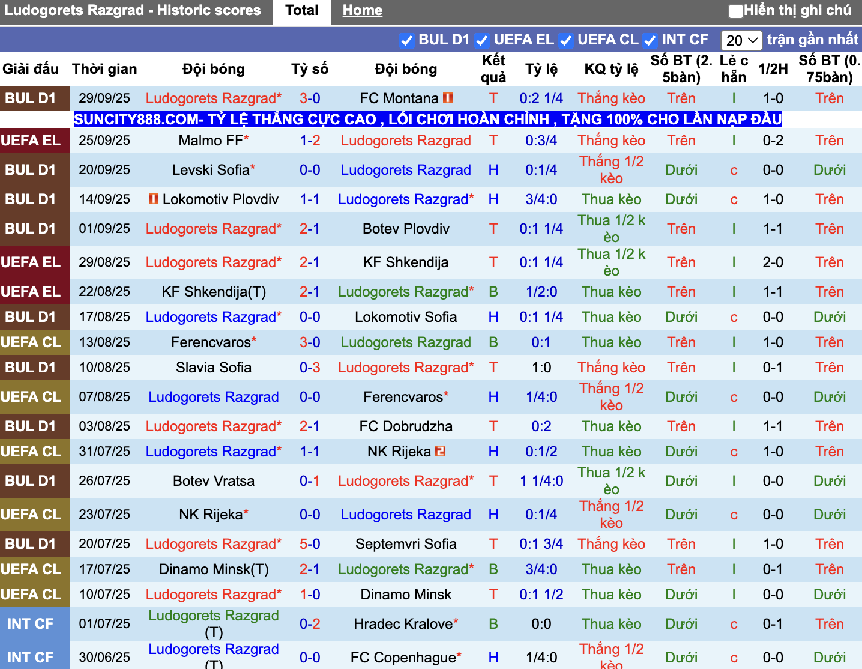Click the KQ tỷ lệ column header
Screen dimensions: 862x669
pyautogui.click(x=611, y=69)
